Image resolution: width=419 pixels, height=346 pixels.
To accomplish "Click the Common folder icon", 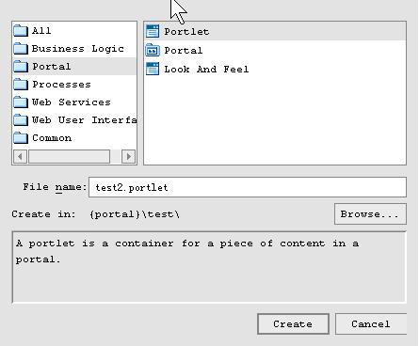I will coord(21,137).
